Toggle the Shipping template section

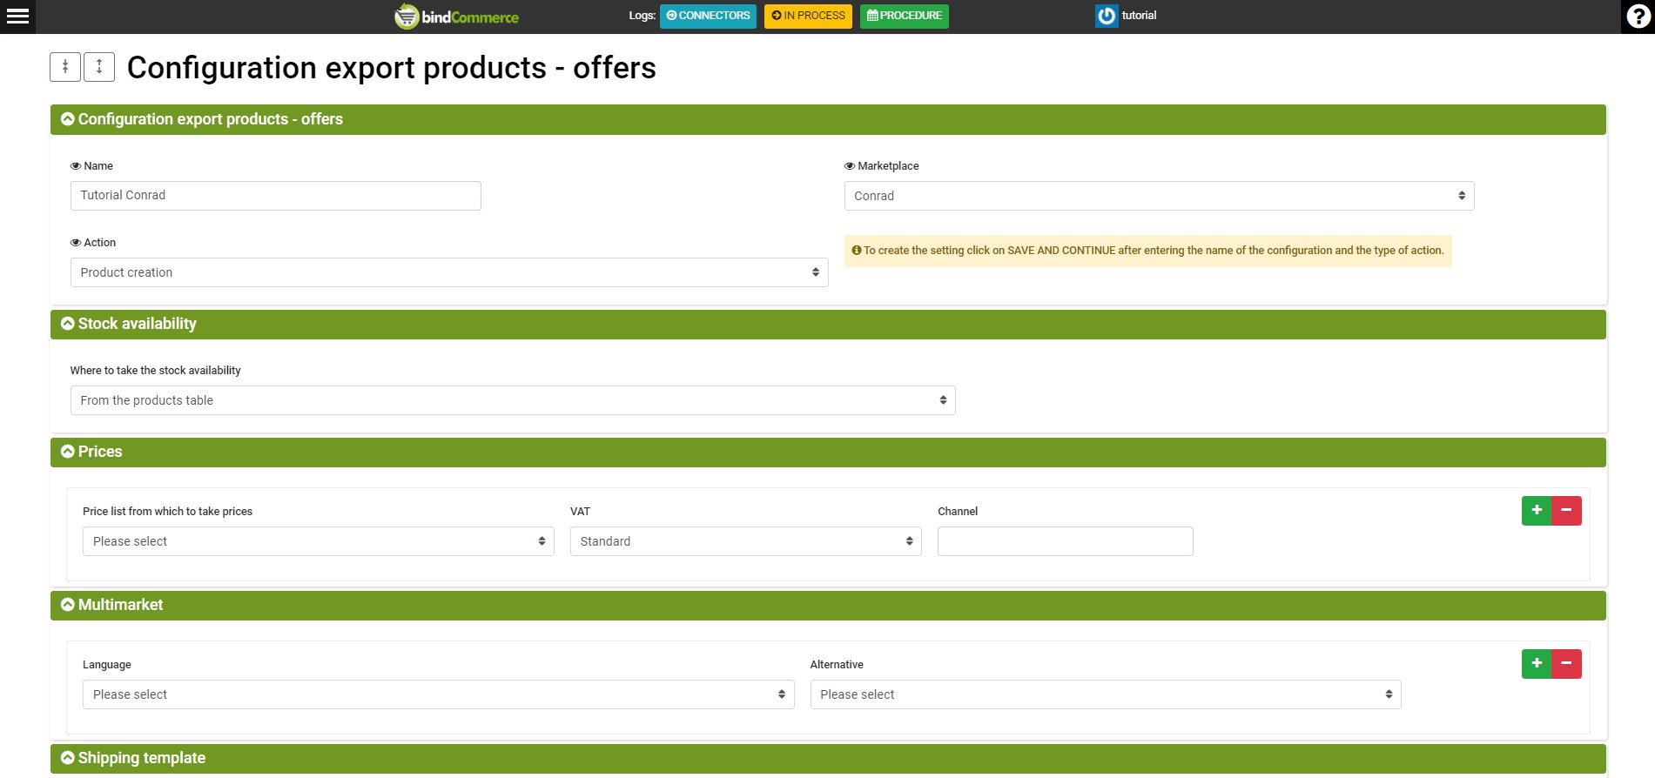pyautogui.click(x=68, y=758)
